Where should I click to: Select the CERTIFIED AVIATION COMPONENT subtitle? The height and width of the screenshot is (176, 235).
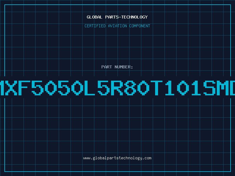coord(117,26)
